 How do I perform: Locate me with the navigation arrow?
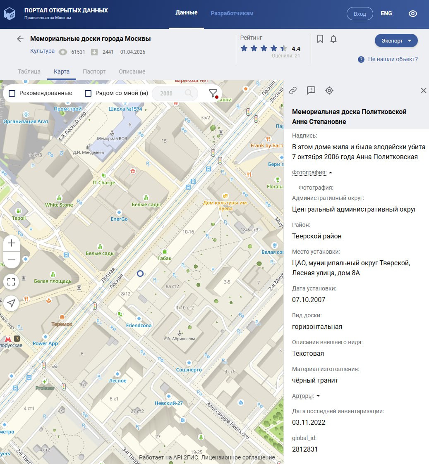tap(11, 303)
